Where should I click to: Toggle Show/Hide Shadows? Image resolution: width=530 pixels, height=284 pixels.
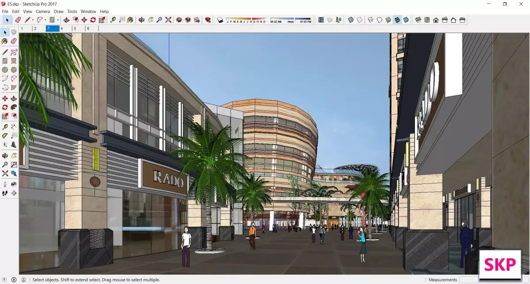[220, 20]
